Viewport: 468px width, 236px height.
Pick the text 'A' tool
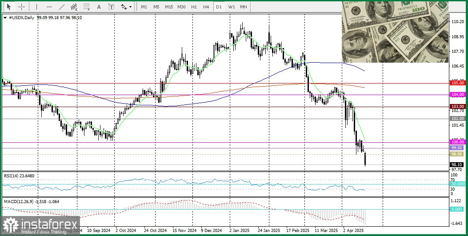(x=99, y=7)
